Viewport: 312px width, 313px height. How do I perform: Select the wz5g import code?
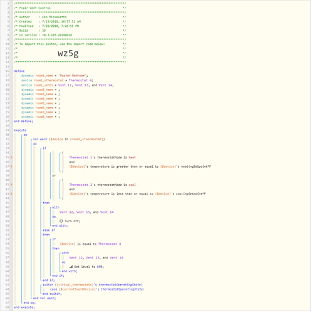(68, 54)
